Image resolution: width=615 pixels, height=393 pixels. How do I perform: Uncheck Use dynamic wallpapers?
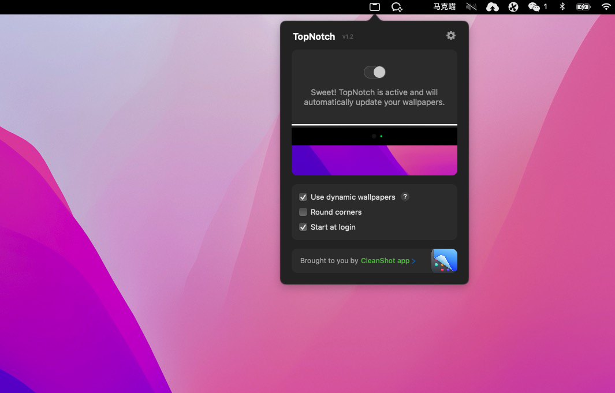click(303, 197)
